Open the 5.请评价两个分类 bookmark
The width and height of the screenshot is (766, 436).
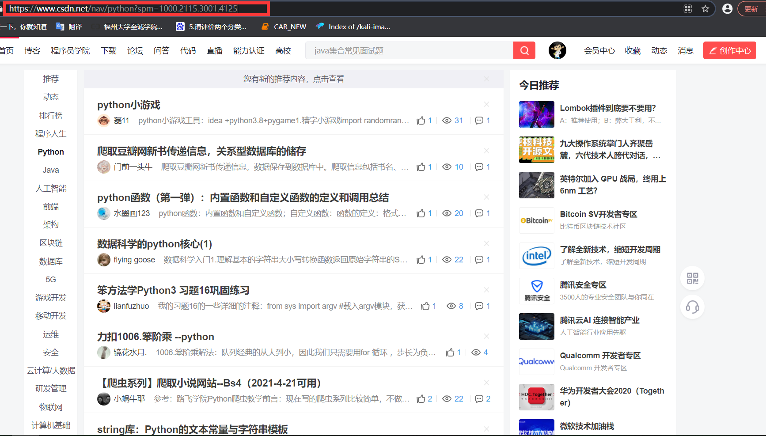pyautogui.click(x=211, y=27)
